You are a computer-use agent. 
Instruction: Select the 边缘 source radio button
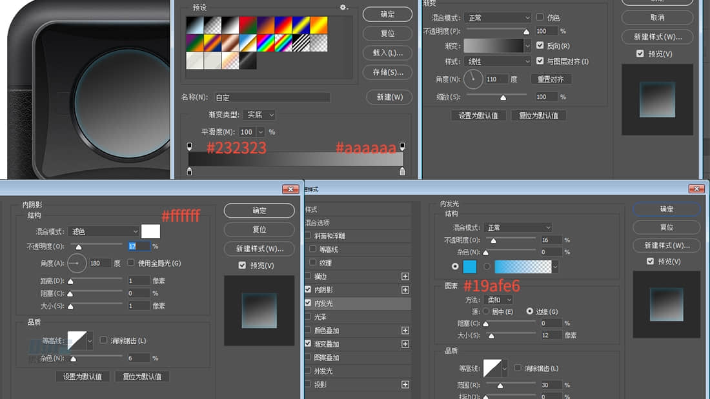coord(530,311)
